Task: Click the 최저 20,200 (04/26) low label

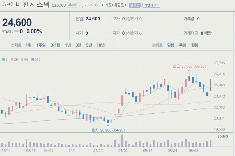Action: pyautogui.click(x=108, y=130)
